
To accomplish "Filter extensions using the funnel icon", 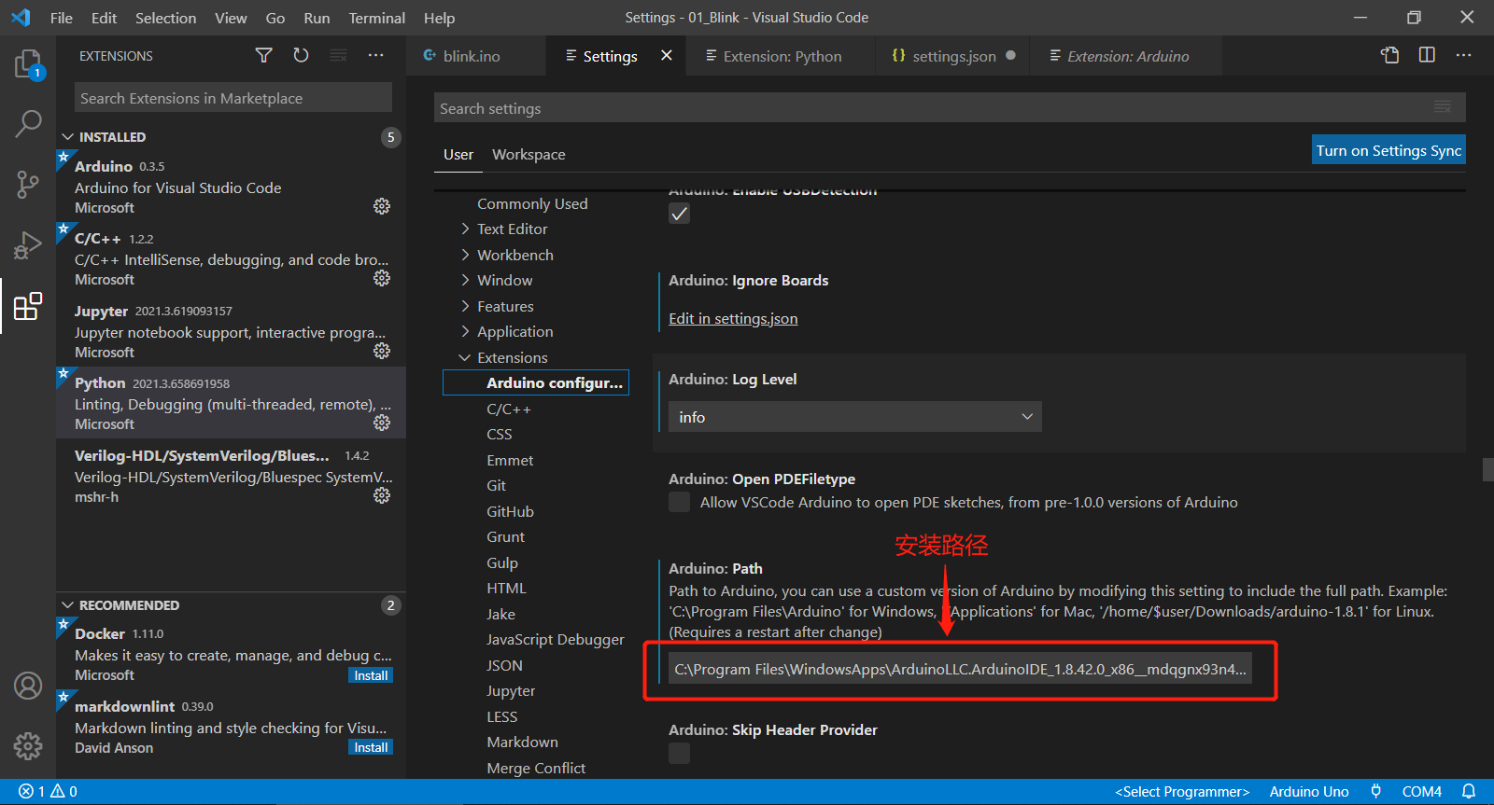I will (264, 56).
